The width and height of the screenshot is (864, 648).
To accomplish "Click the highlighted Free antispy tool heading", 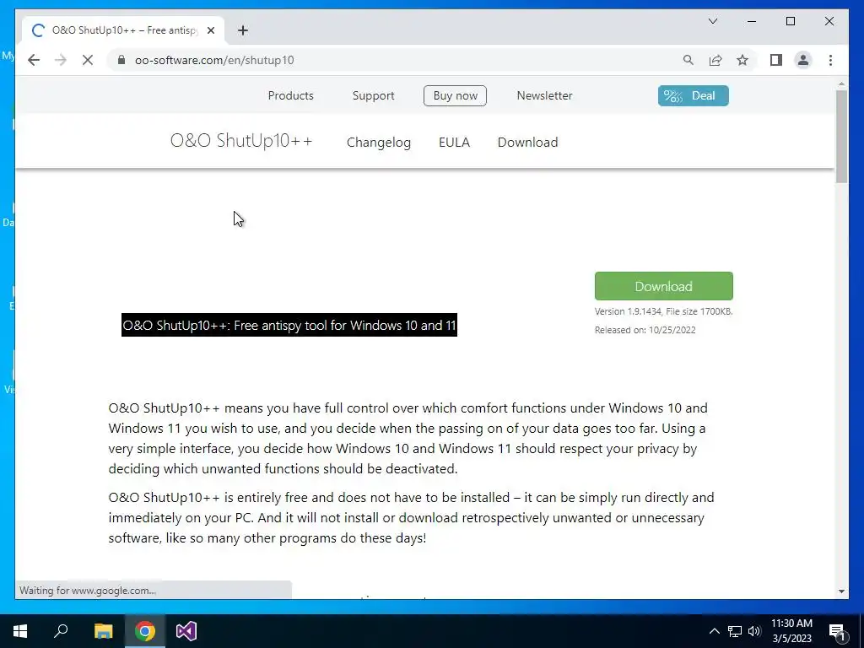I will click(x=289, y=325).
